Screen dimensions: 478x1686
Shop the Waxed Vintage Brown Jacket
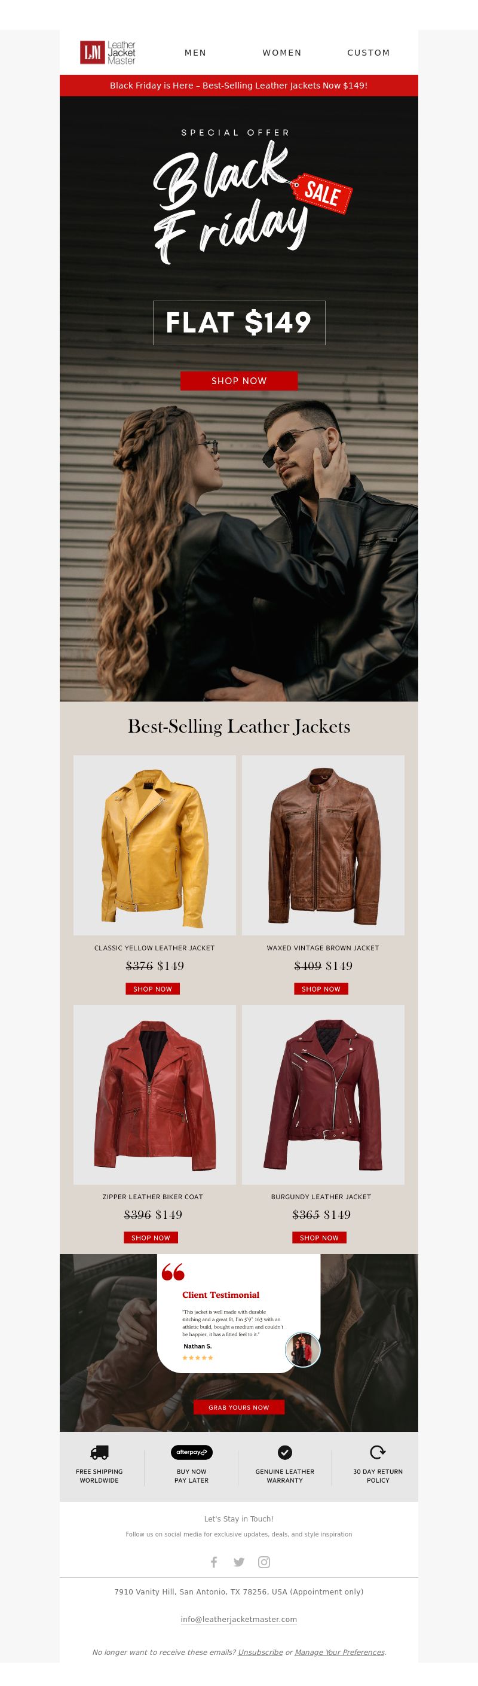(321, 989)
